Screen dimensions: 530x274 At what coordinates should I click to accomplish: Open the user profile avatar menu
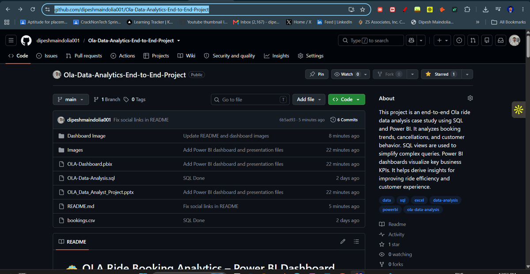(x=514, y=41)
